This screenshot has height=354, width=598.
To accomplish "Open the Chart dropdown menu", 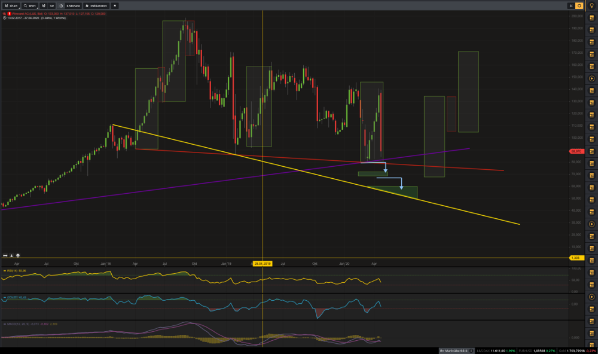I will pyautogui.click(x=12, y=5).
